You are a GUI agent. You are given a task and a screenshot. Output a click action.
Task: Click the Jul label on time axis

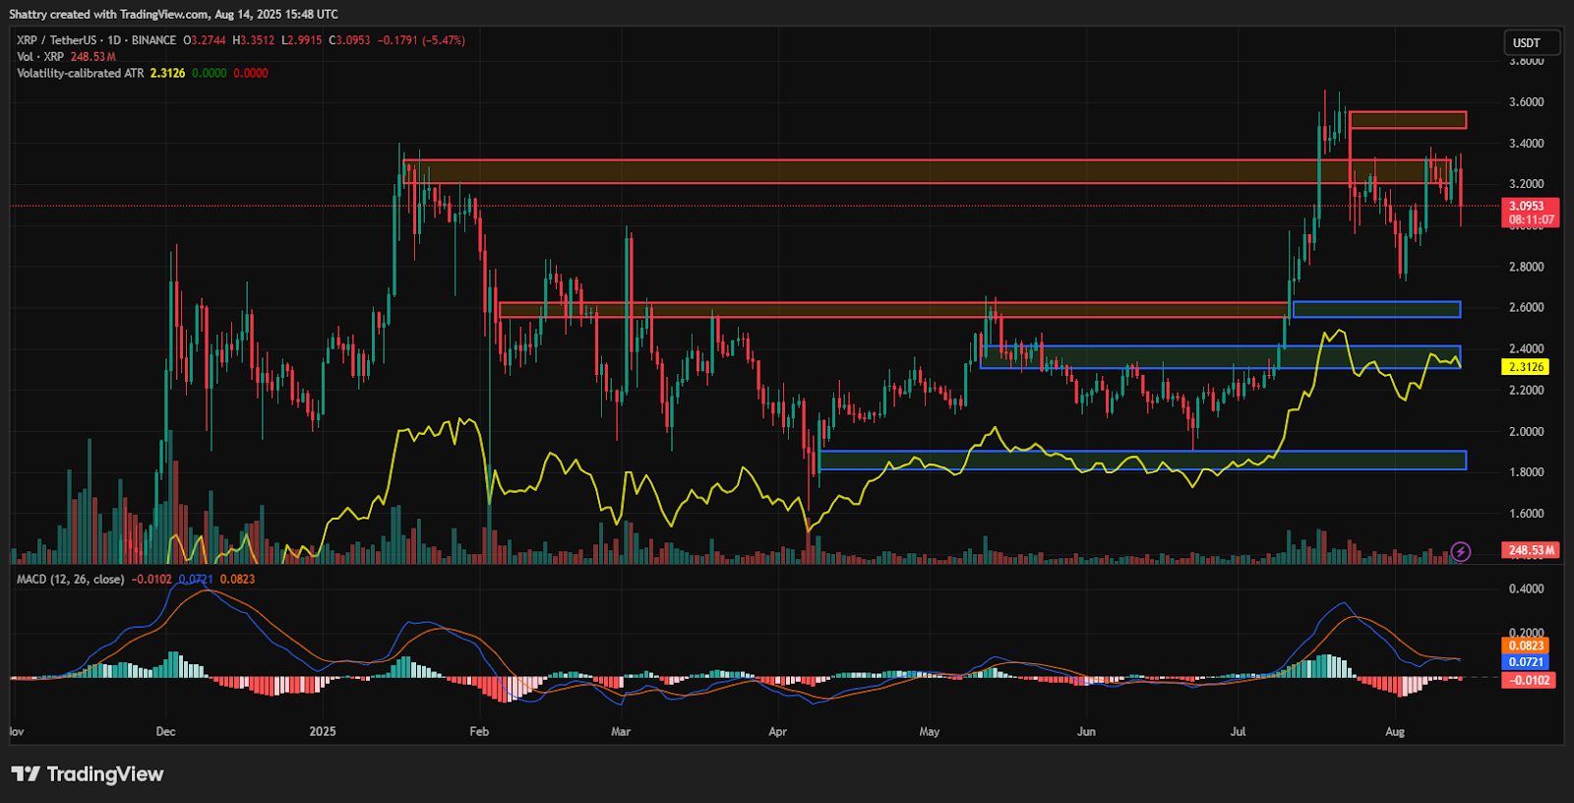(1238, 732)
